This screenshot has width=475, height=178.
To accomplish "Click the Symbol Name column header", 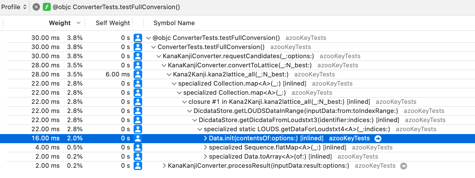I will [x=174, y=23].
